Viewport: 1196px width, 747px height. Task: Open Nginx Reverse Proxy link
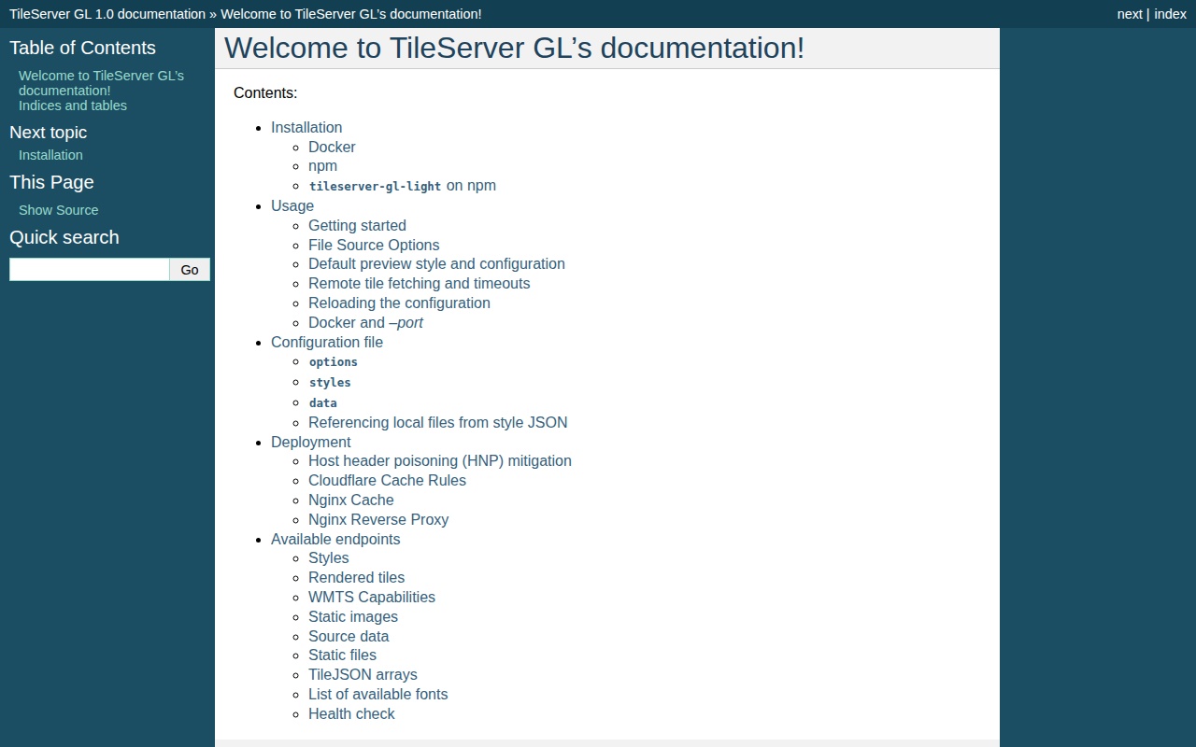pyautogui.click(x=378, y=519)
